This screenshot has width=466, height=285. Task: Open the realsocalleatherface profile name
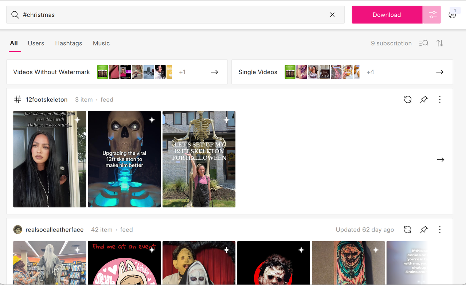tap(55, 230)
